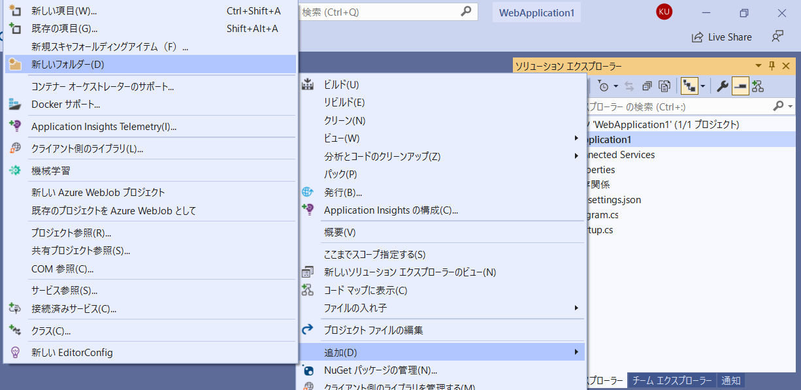801x390 pixels.
Task: Select 新しい Azure WebJob プロジェクト
Action: click(150, 193)
